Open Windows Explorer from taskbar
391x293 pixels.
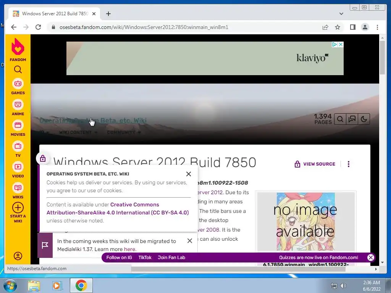coord(34,285)
